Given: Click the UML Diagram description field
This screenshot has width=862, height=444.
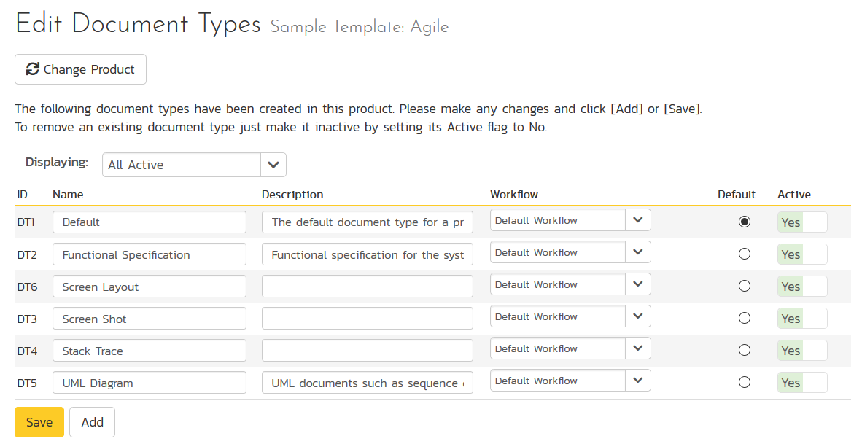Looking at the screenshot, I should click(x=367, y=383).
